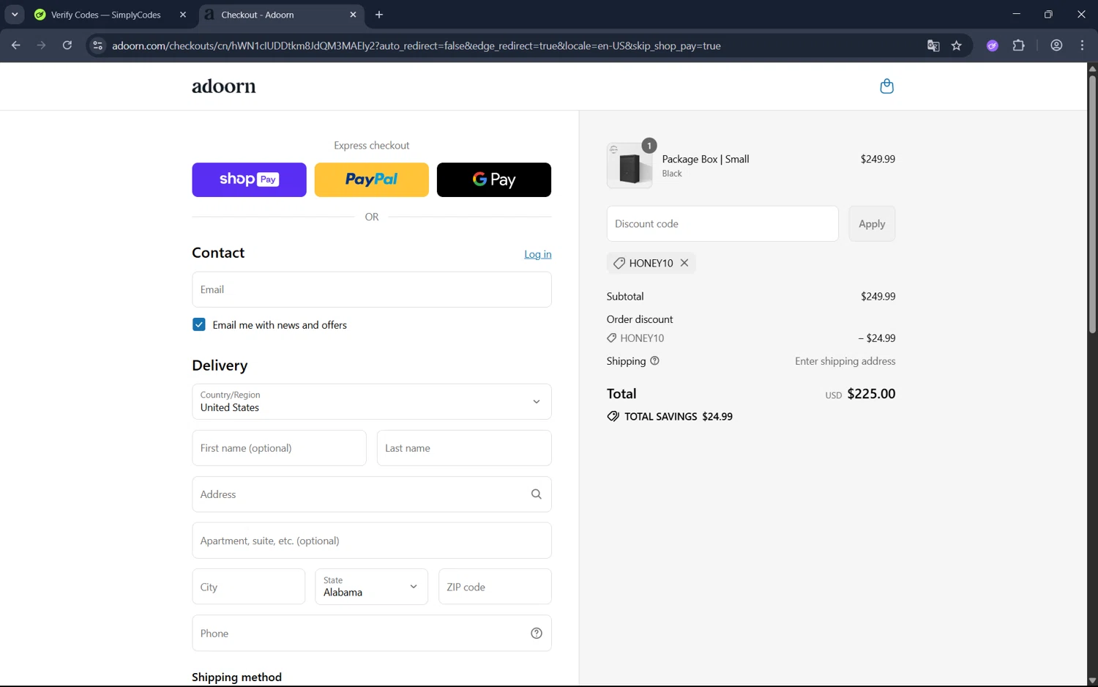Switch to Checkout - Adoorn tab
The height and width of the screenshot is (687, 1098).
tap(258, 15)
